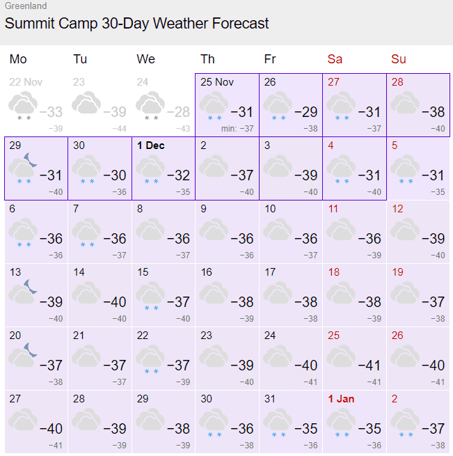Select the 26 Nov forecast date
The image size is (453, 456).
click(x=291, y=105)
